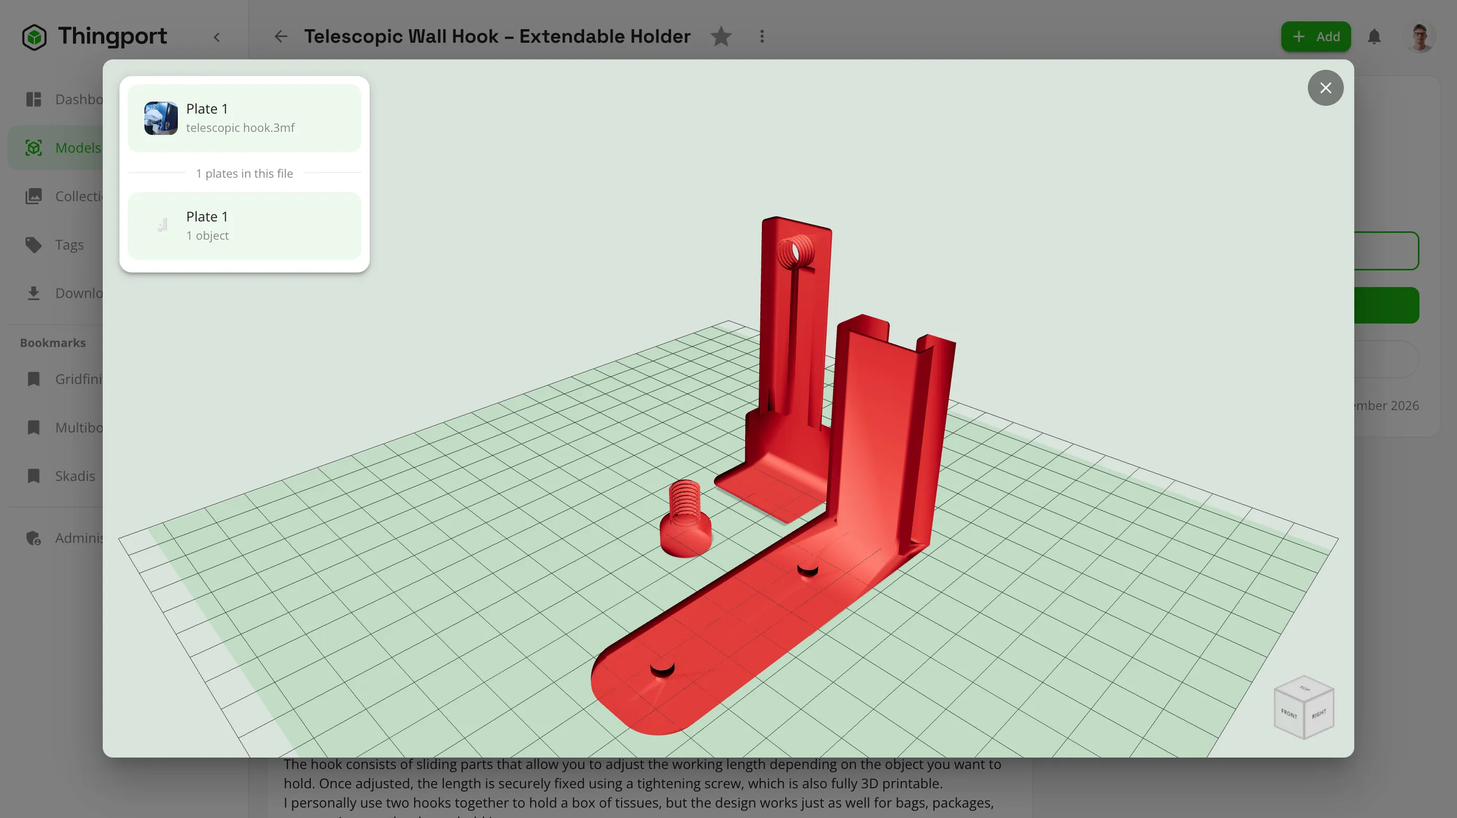Open Tags in the sidebar

[55, 244]
